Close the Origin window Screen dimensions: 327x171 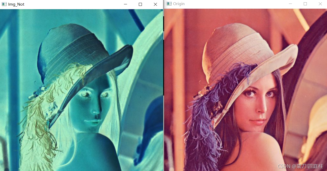click(320, 4)
